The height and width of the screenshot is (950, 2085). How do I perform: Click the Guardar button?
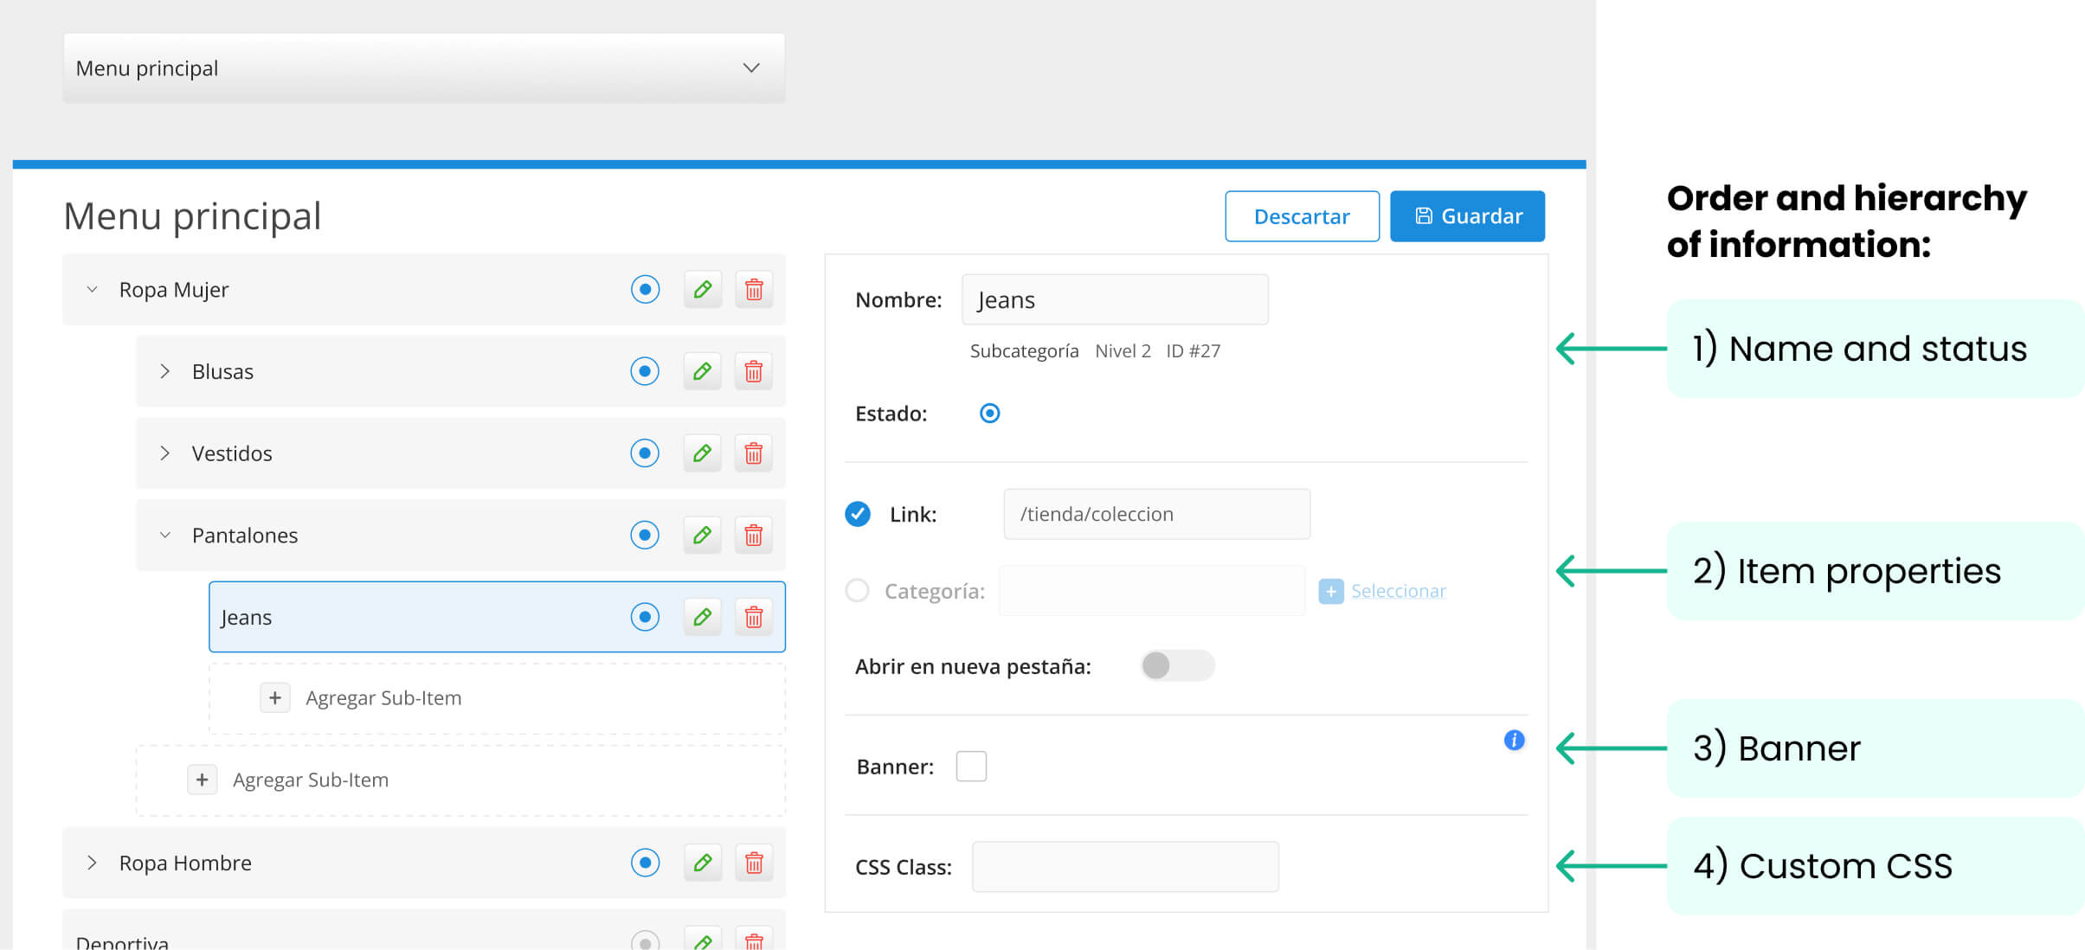click(x=1467, y=216)
